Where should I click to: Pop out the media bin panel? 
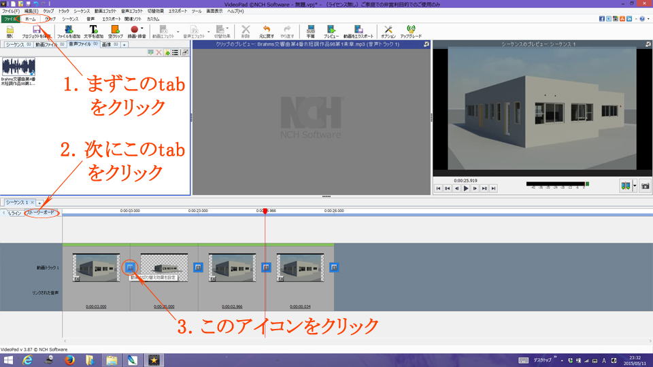185,52
